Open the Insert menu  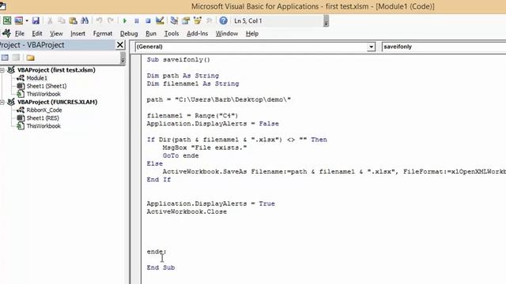click(77, 33)
